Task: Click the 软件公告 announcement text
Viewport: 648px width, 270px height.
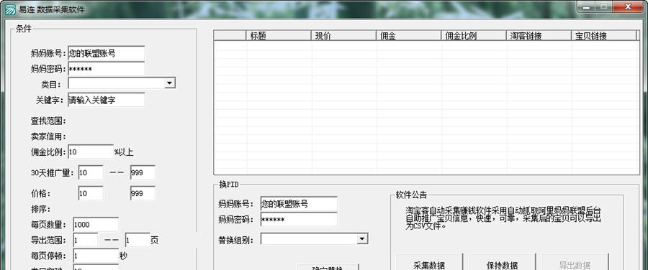Action: (x=503, y=218)
